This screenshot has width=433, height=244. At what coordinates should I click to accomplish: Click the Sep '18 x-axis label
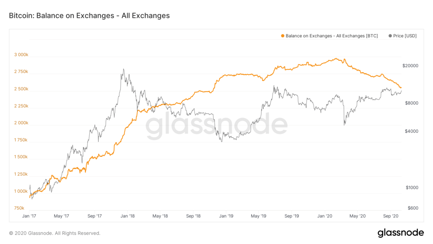tap(193, 216)
